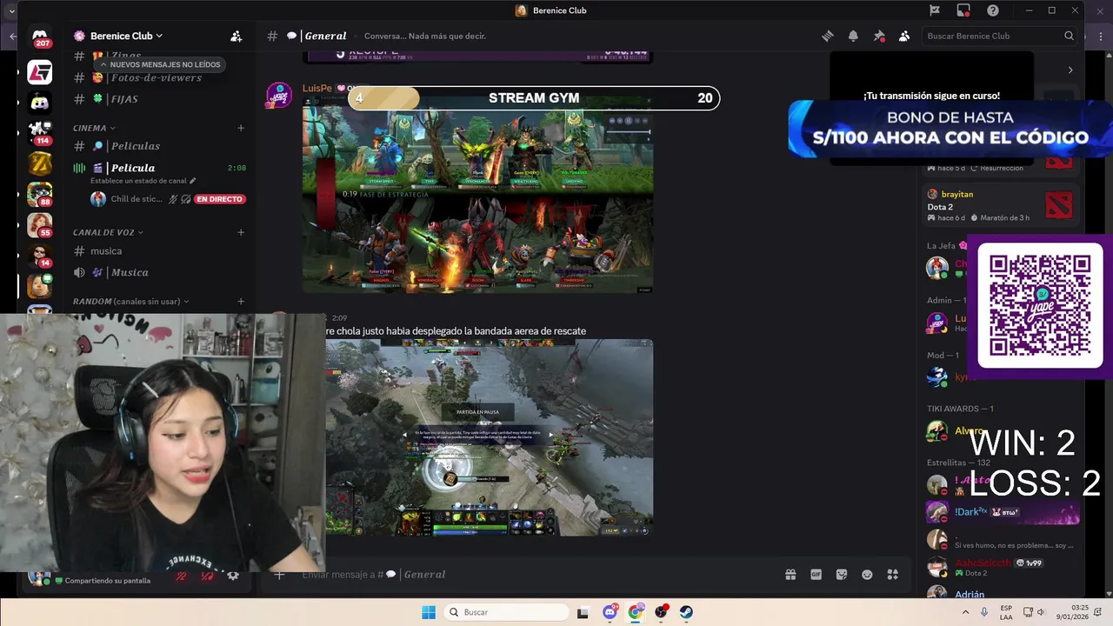
Task: Click the Windows taskbar Buscar search box
Action: pos(505,612)
